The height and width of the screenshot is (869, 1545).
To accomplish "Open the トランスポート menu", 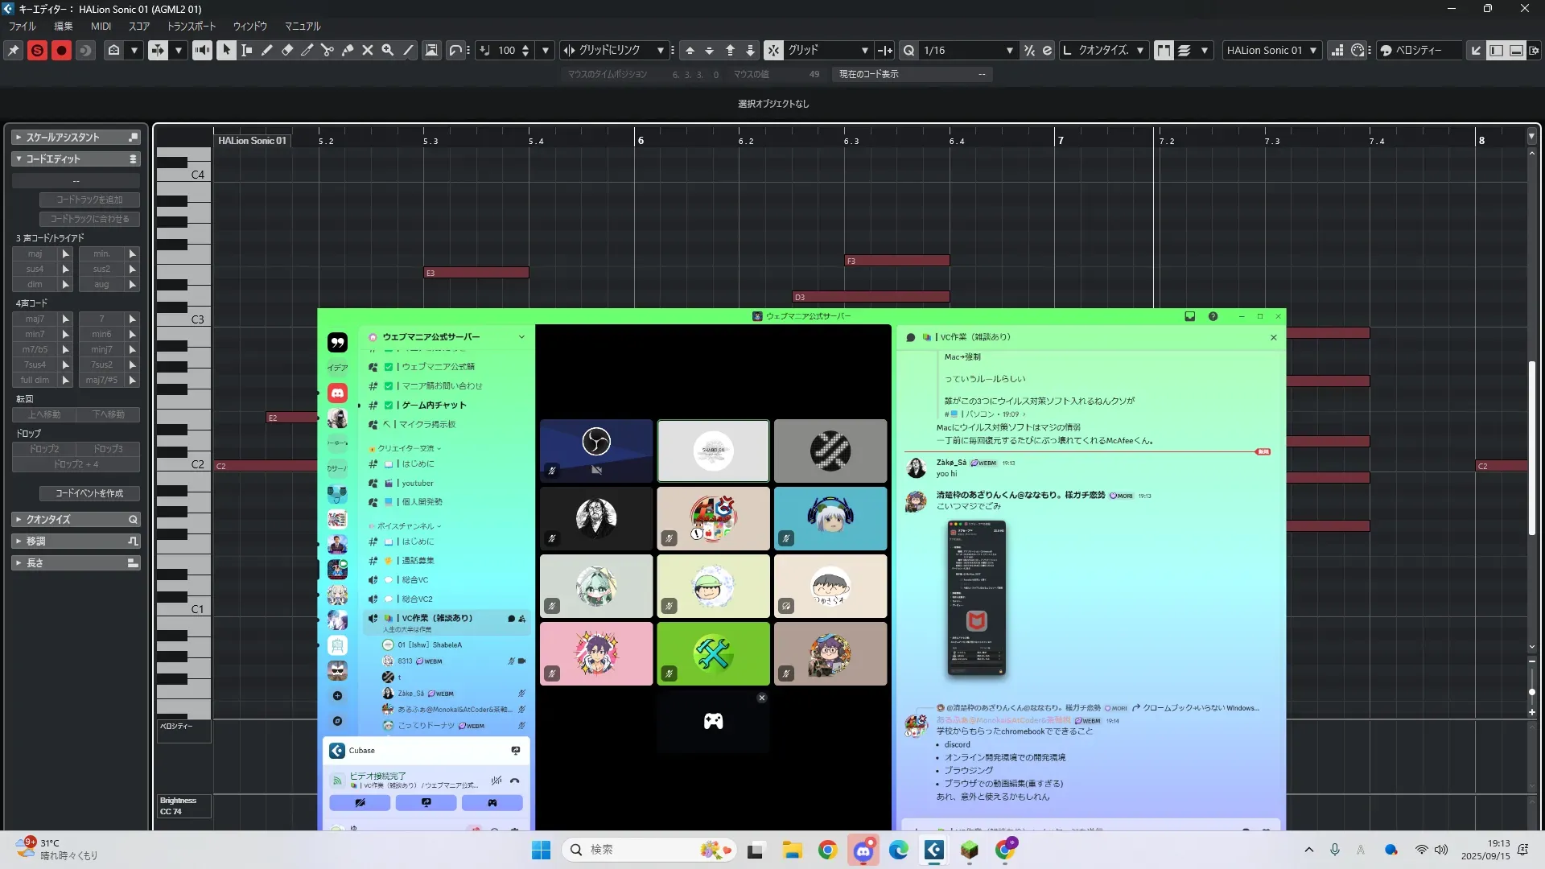I will tap(191, 26).
